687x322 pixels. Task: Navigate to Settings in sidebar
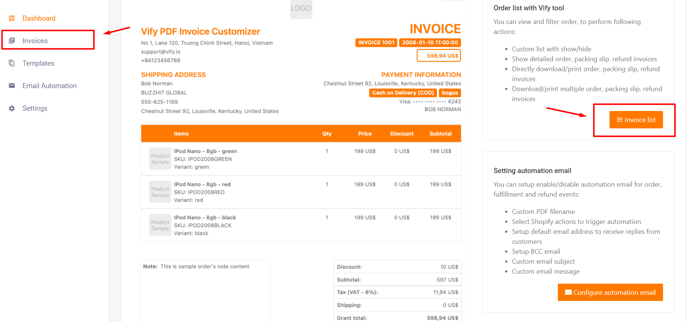coord(35,108)
